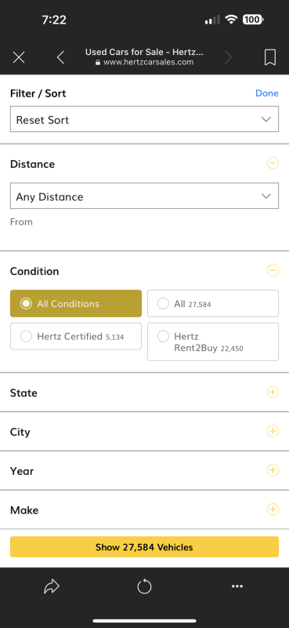Choose the Hertz Rent2Buy radio option
The image size is (289, 628).
point(213,341)
